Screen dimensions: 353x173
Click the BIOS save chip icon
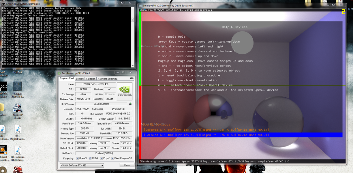tap(130, 104)
